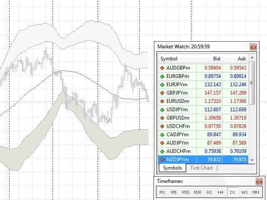267x200 pixels.
Task: Select the USDJPYm symbol row
Action: (203, 110)
